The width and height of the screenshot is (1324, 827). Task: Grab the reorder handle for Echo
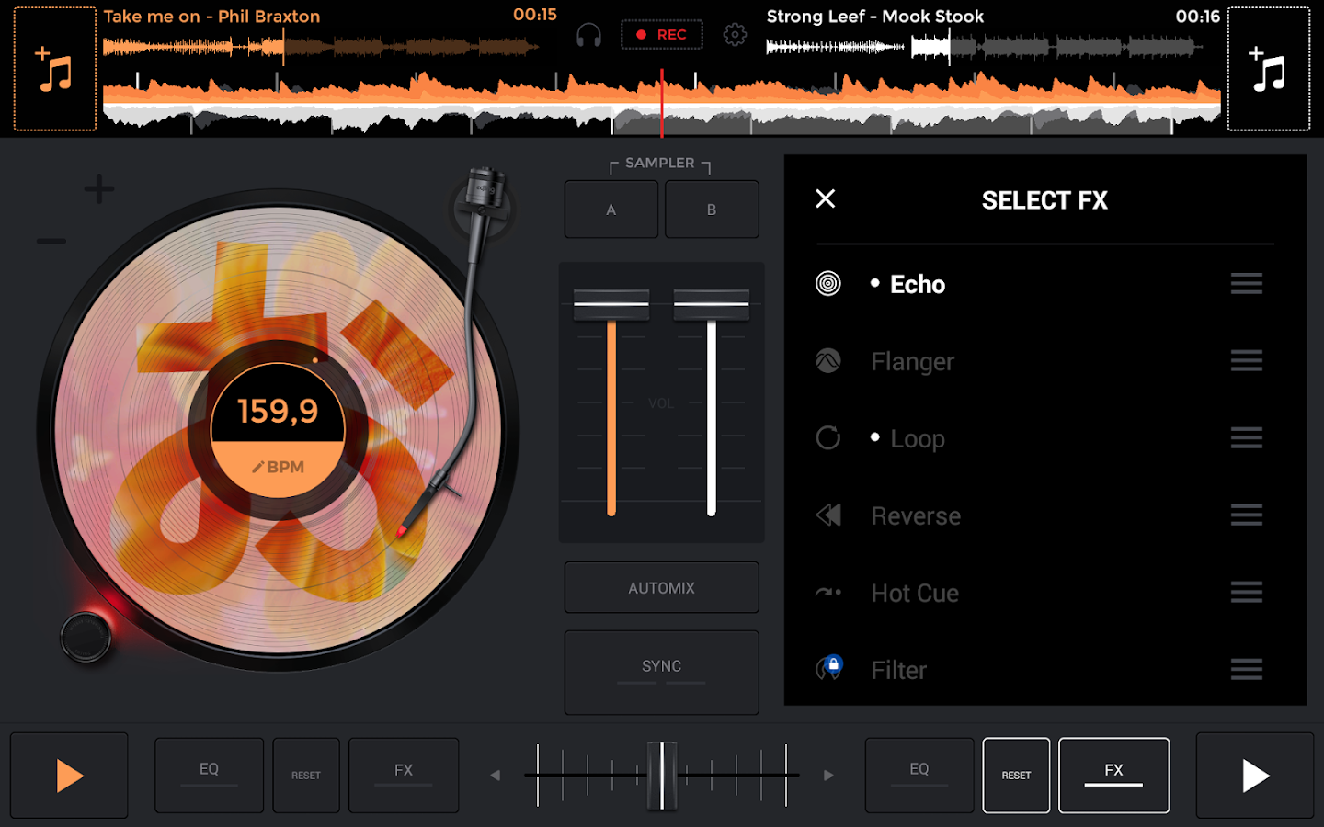[1247, 284]
